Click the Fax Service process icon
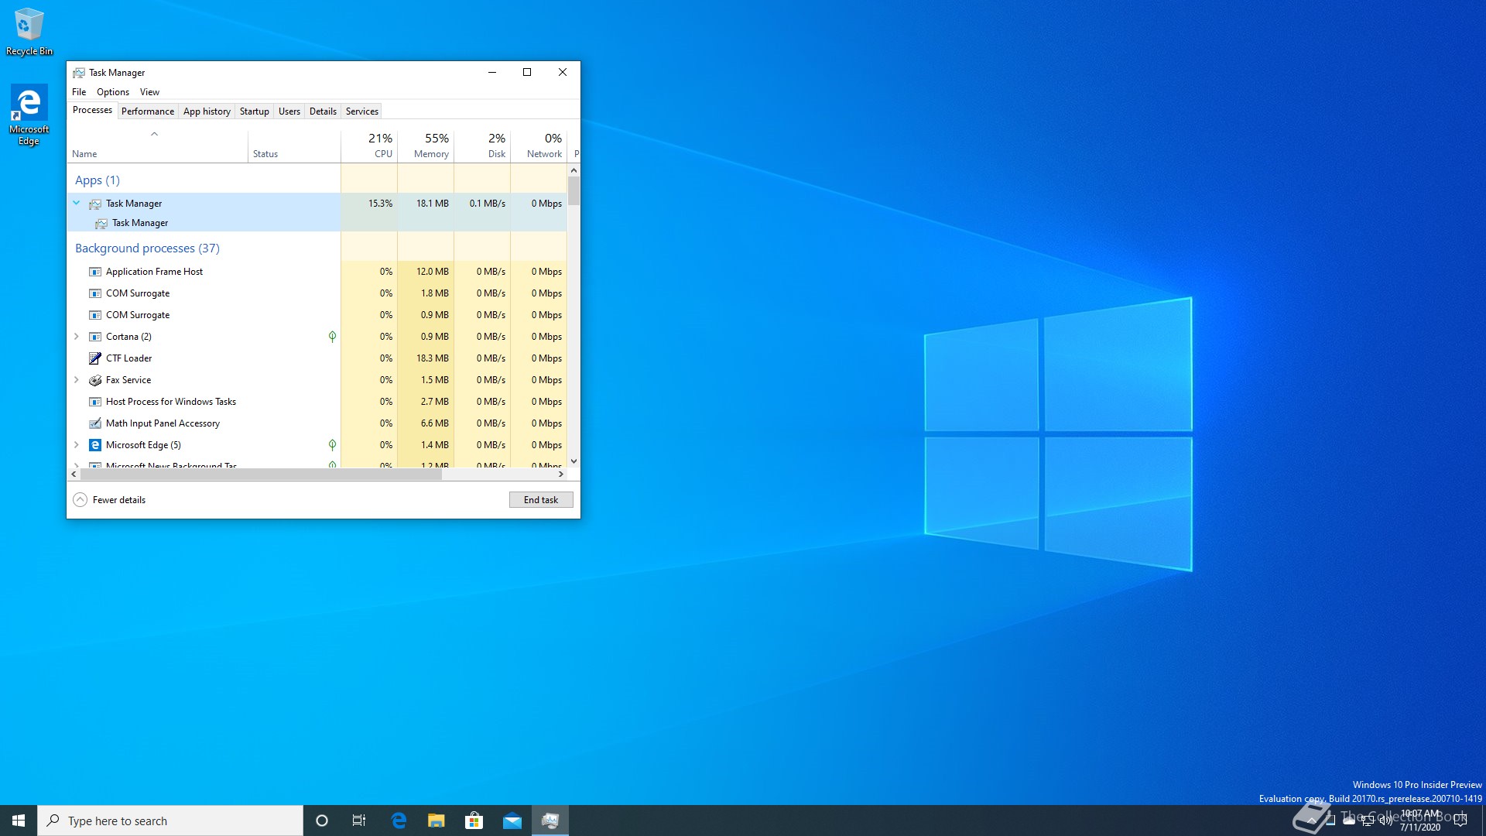This screenshot has height=836, width=1486. 94,380
